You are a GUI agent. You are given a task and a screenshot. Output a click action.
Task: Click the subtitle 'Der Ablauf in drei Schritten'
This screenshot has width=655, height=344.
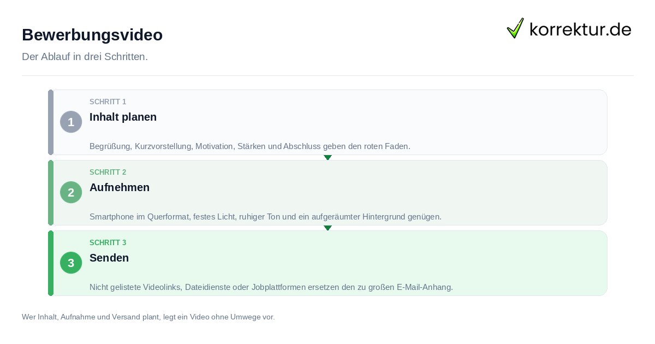pyautogui.click(x=85, y=57)
